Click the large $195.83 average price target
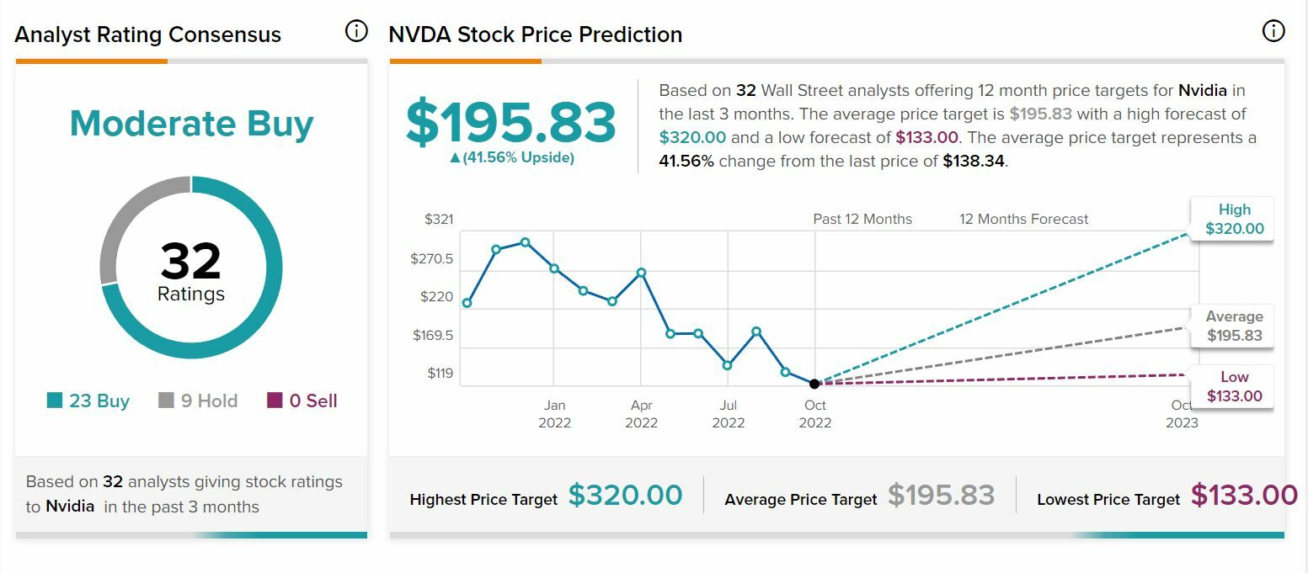The height and width of the screenshot is (573, 1308). coord(511,123)
